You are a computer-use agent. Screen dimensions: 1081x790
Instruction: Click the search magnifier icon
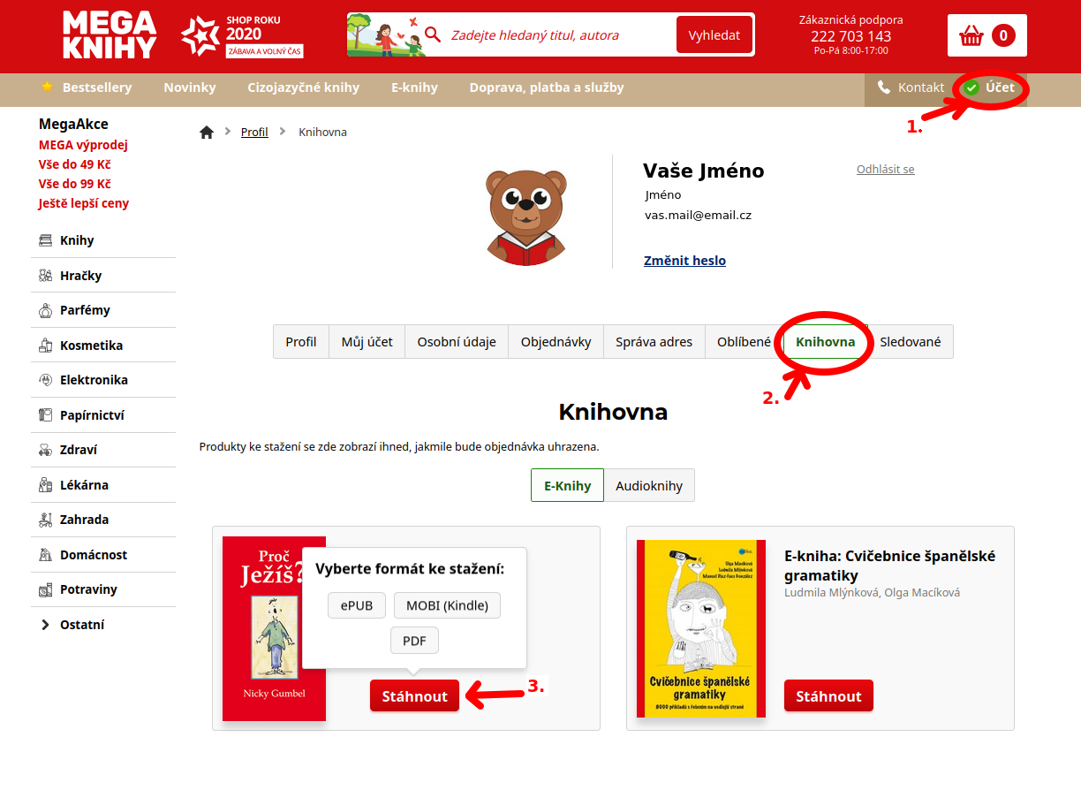pos(433,34)
